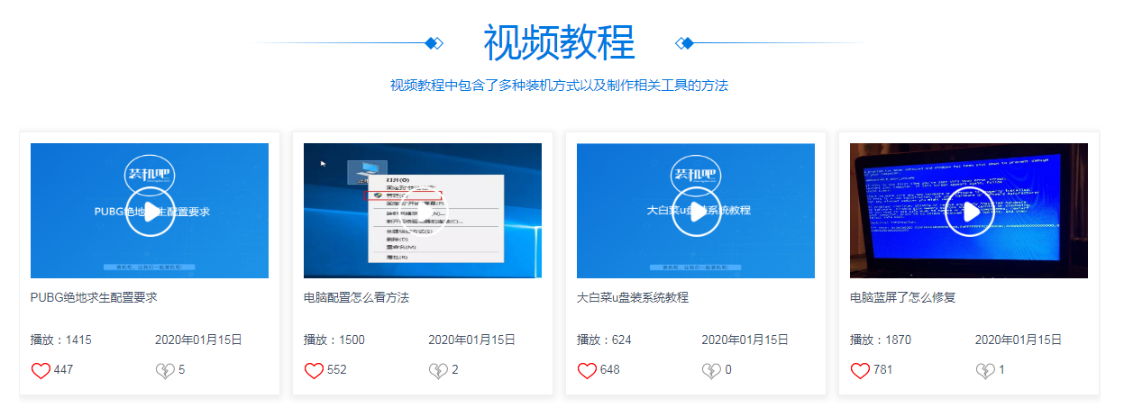Dislike the PUBG绝地求生配置要求 video with broken heart
This screenshot has width=1124, height=417.
coord(165,370)
